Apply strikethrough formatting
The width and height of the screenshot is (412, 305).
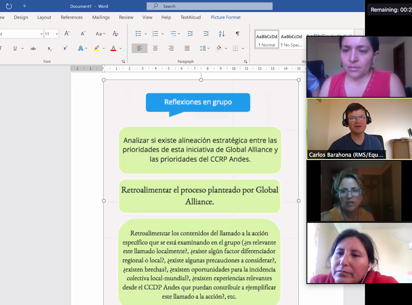coord(33,48)
